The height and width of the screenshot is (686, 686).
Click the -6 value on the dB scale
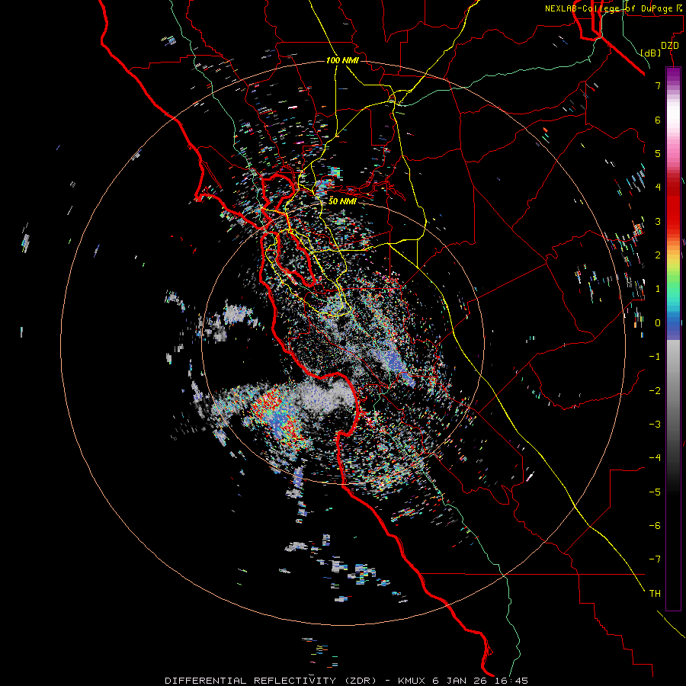tap(656, 526)
